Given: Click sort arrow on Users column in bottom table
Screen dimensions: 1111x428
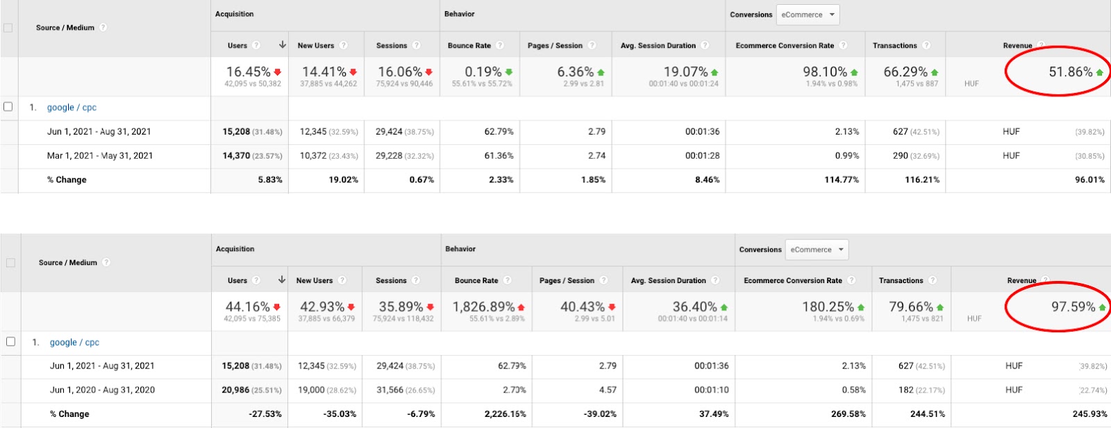Looking at the screenshot, I should coord(282,280).
